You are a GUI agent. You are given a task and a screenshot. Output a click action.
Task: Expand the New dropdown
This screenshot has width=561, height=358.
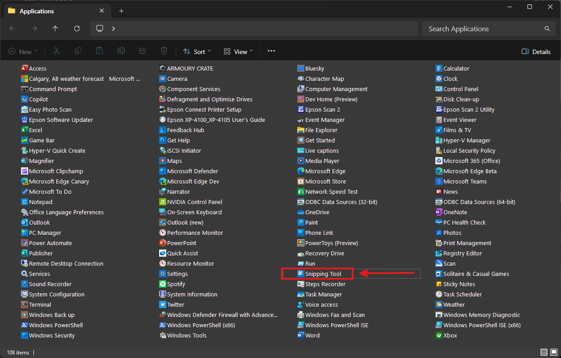pos(23,52)
